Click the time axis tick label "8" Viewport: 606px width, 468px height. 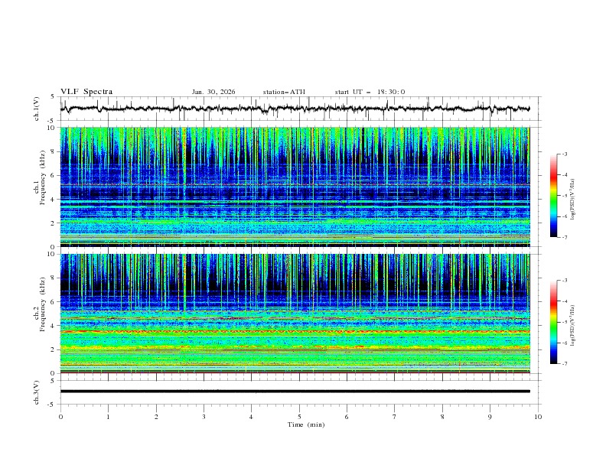(442, 417)
